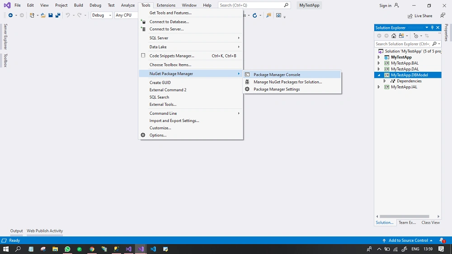The height and width of the screenshot is (254, 452).
Task: Click the Sign in link
Action: (x=385, y=5)
